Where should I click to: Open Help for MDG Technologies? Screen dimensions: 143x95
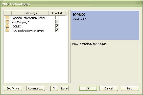click(130, 88)
